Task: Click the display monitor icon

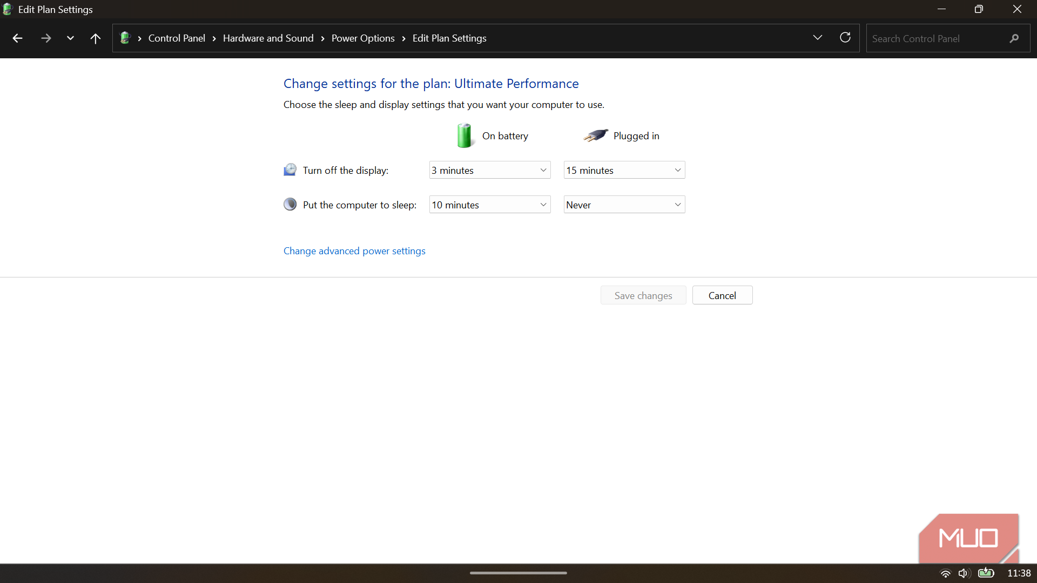Action: pyautogui.click(x=290, y=170)
